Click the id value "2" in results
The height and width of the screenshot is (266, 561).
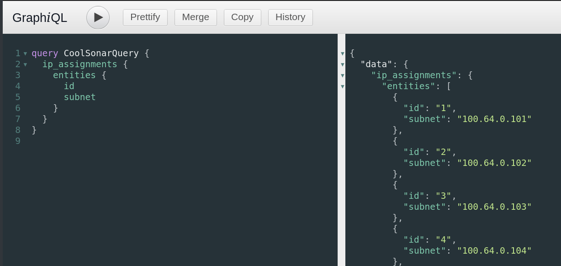point(443,152)
